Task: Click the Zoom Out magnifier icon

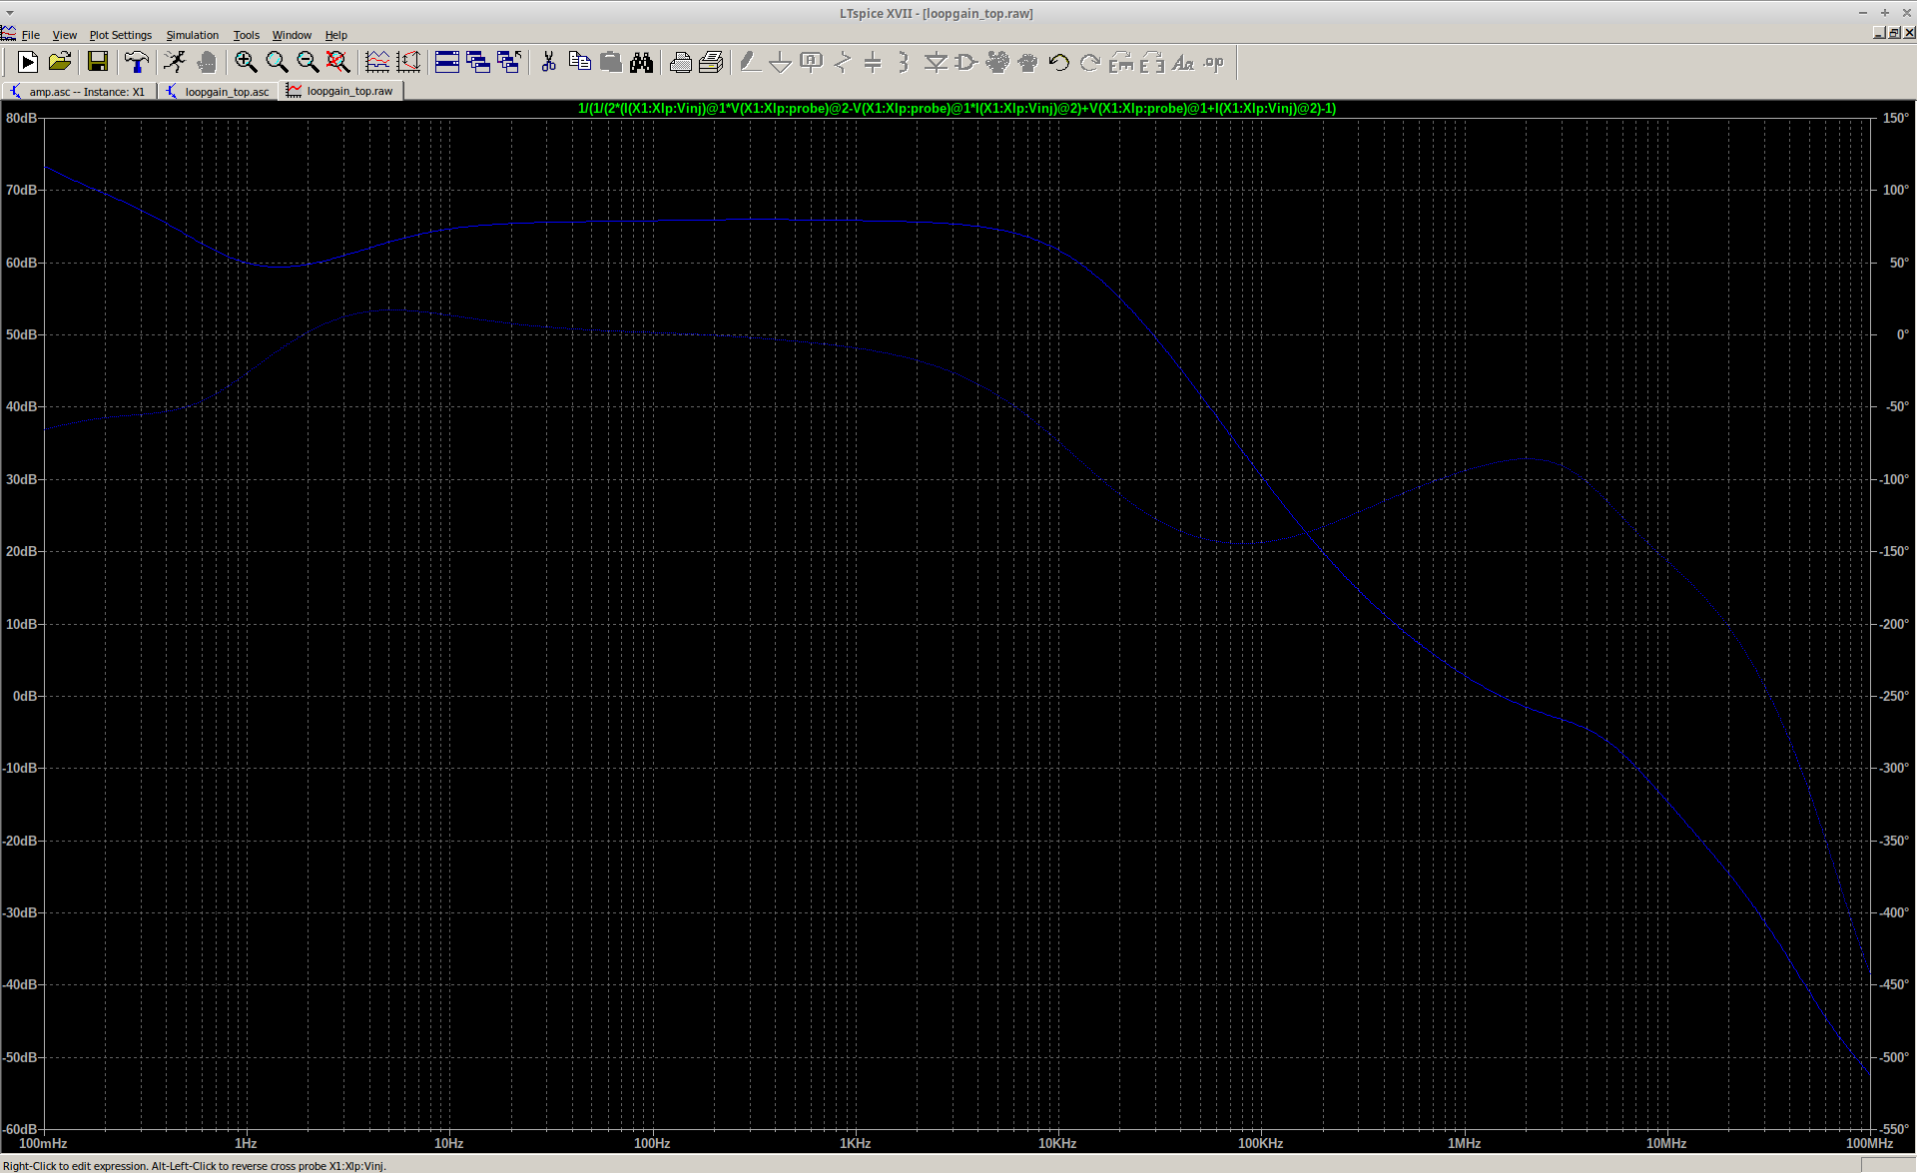Action: point(308,63)
